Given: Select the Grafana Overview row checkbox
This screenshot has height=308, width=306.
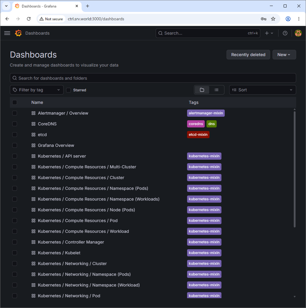Looking at the screenshot, I should 15,146.
